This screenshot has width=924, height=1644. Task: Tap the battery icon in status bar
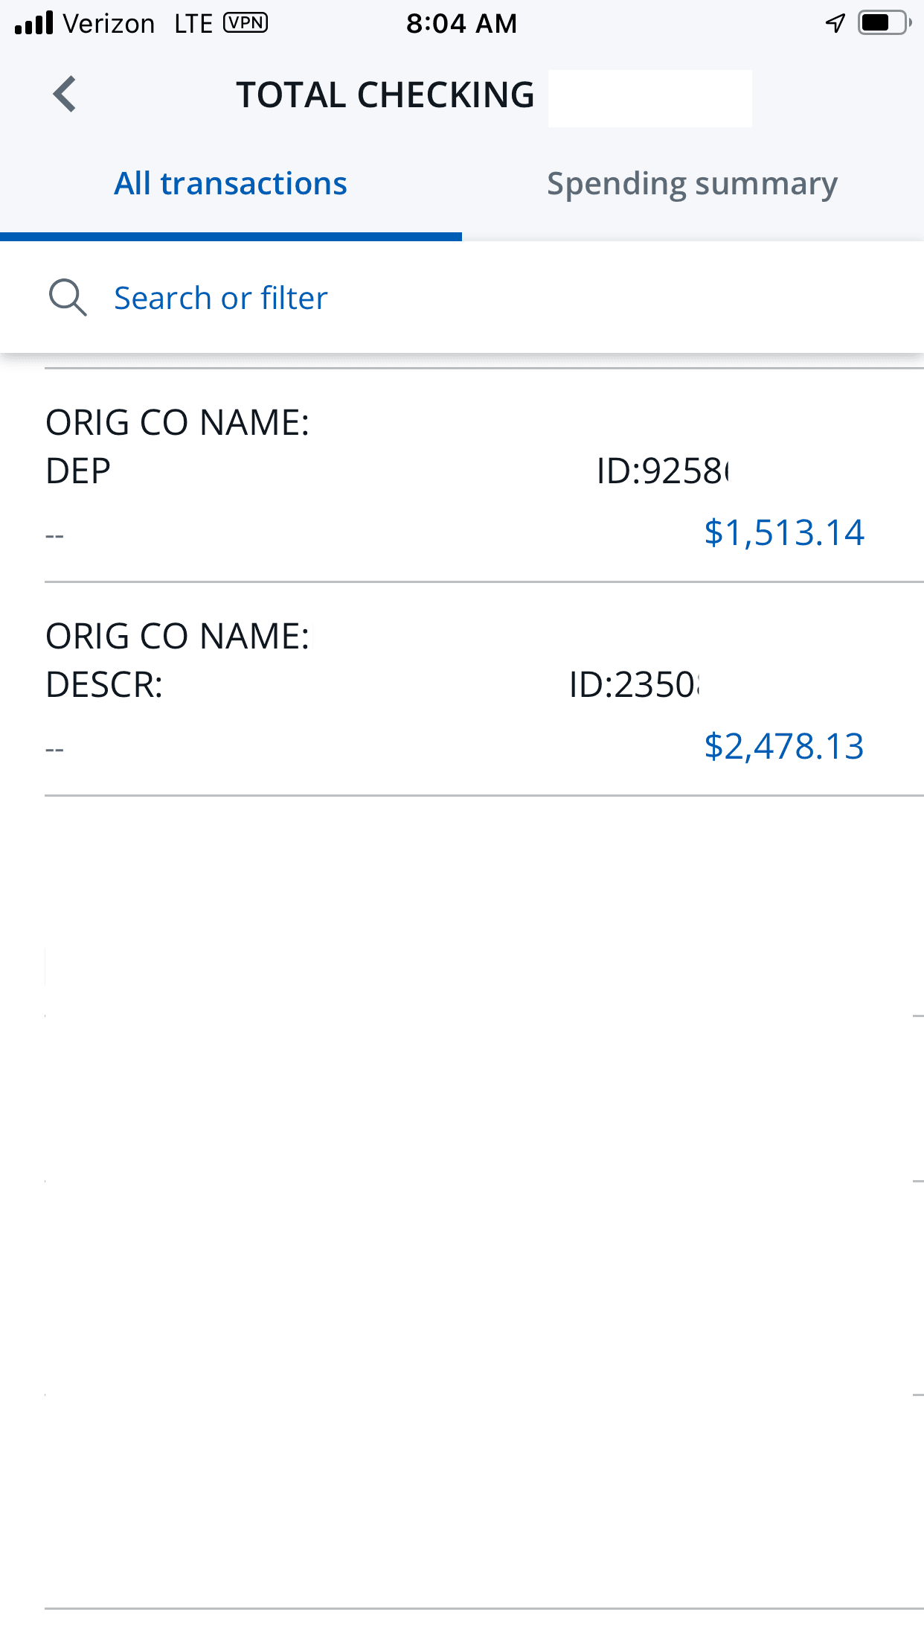pyautogui.click(x=884, y=23)
